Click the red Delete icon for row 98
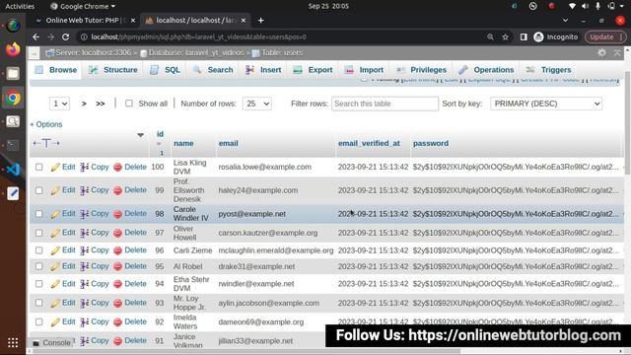This screenshot has width=631, height=355. (117, 214)
